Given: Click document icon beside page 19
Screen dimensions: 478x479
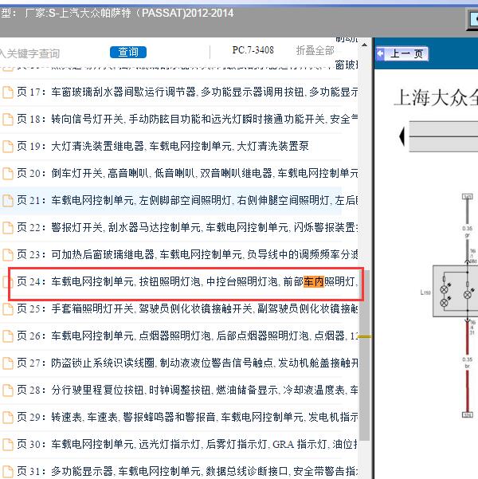Looking at the screenshot, I should point(8,147).
